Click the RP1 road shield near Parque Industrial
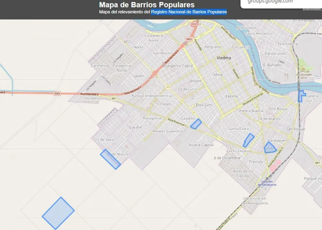Viewport: 322px width, 230px height. (317, 163)
